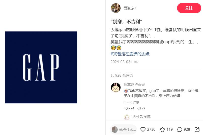Open the commenter name 除草证持有者
Image resolution: width=203 pixels, height=135 pixels.
134,85
